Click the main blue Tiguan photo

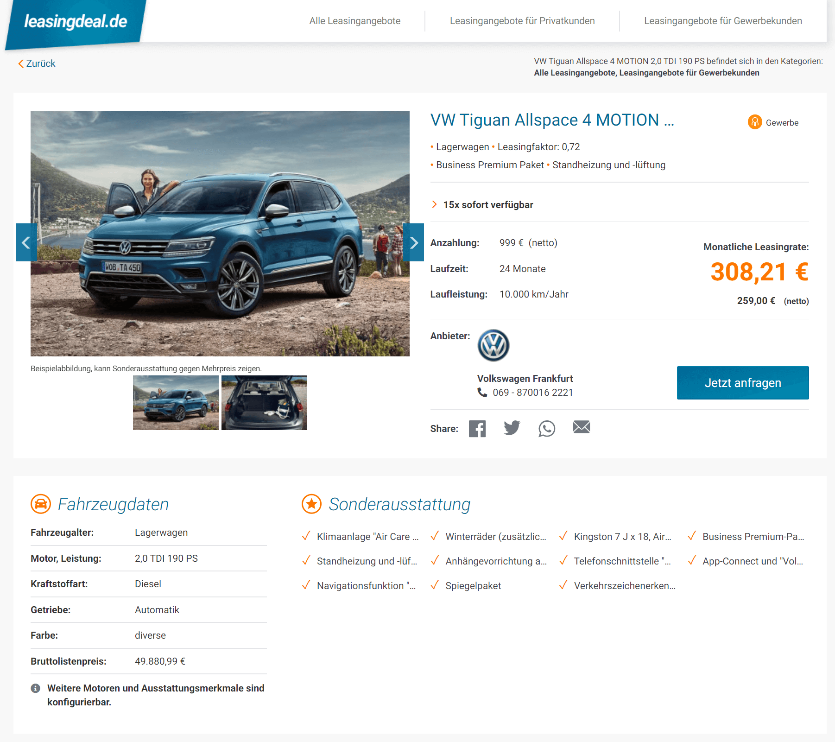click(220, 233)
